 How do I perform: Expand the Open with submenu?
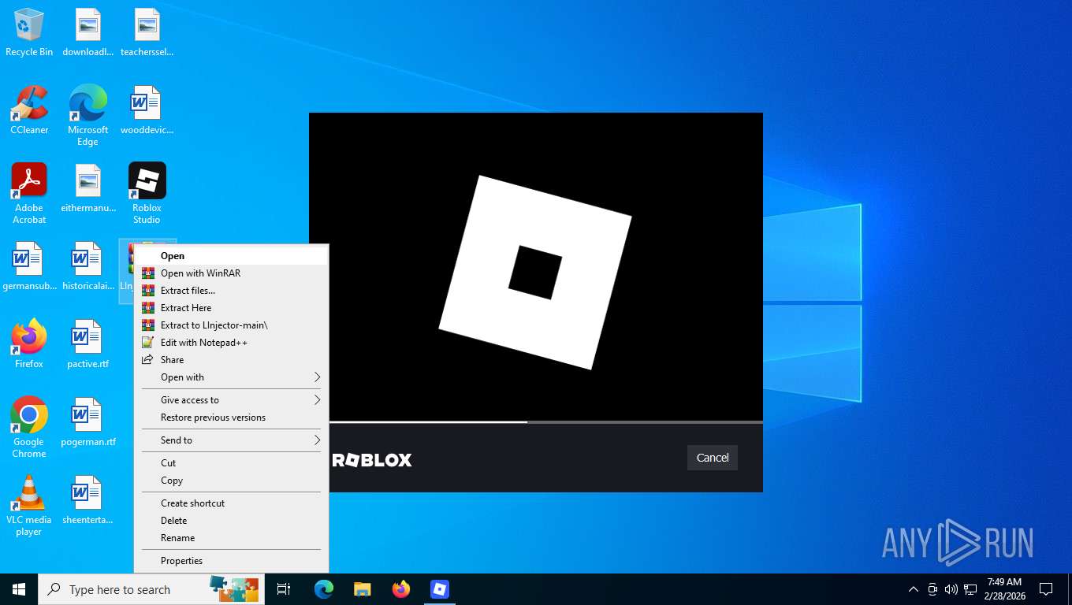click(231, 377)
